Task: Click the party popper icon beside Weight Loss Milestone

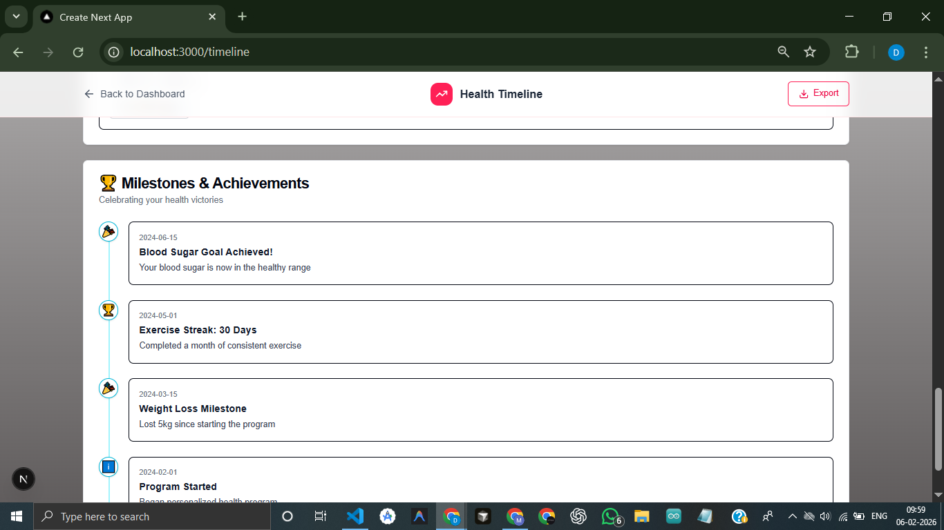Action: point(108,389)
